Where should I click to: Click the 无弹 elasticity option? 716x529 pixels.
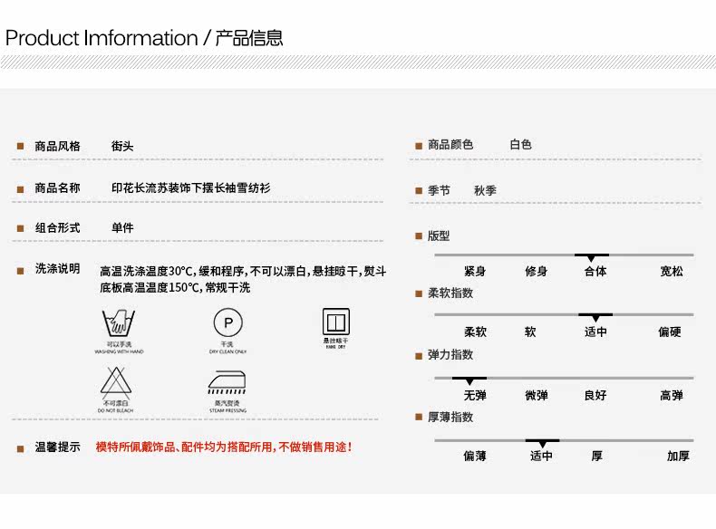click(x=475, y=395)
